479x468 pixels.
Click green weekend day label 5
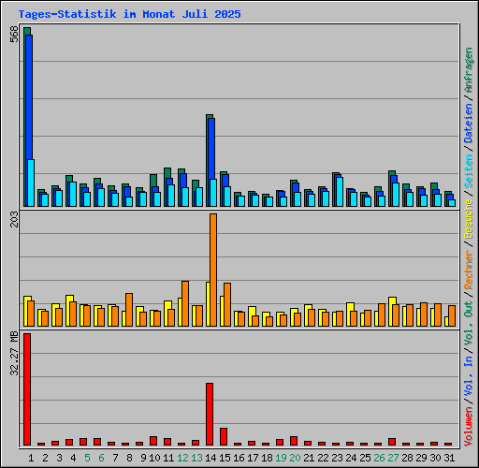click(x=87, y=458)
